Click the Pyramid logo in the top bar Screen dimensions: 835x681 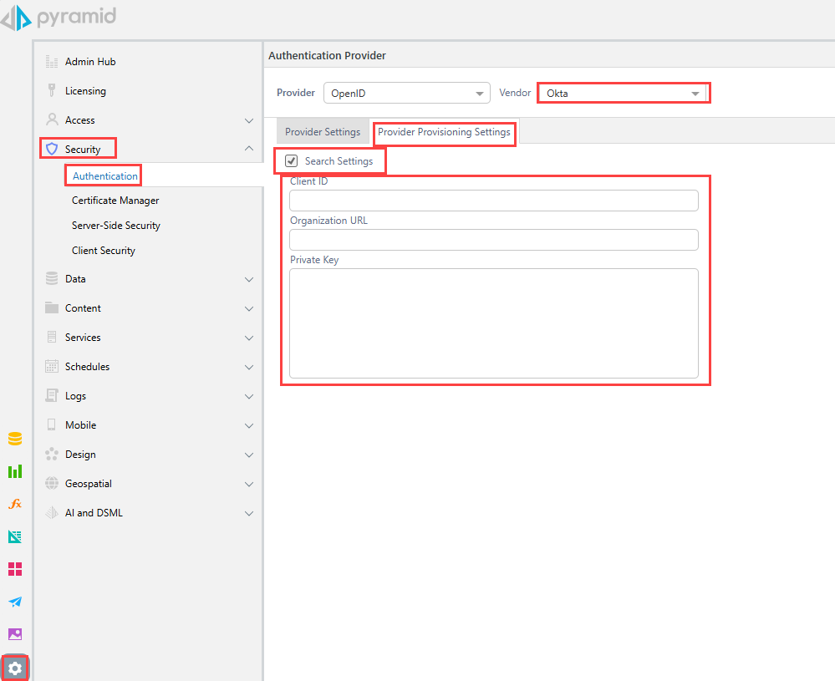59,17
